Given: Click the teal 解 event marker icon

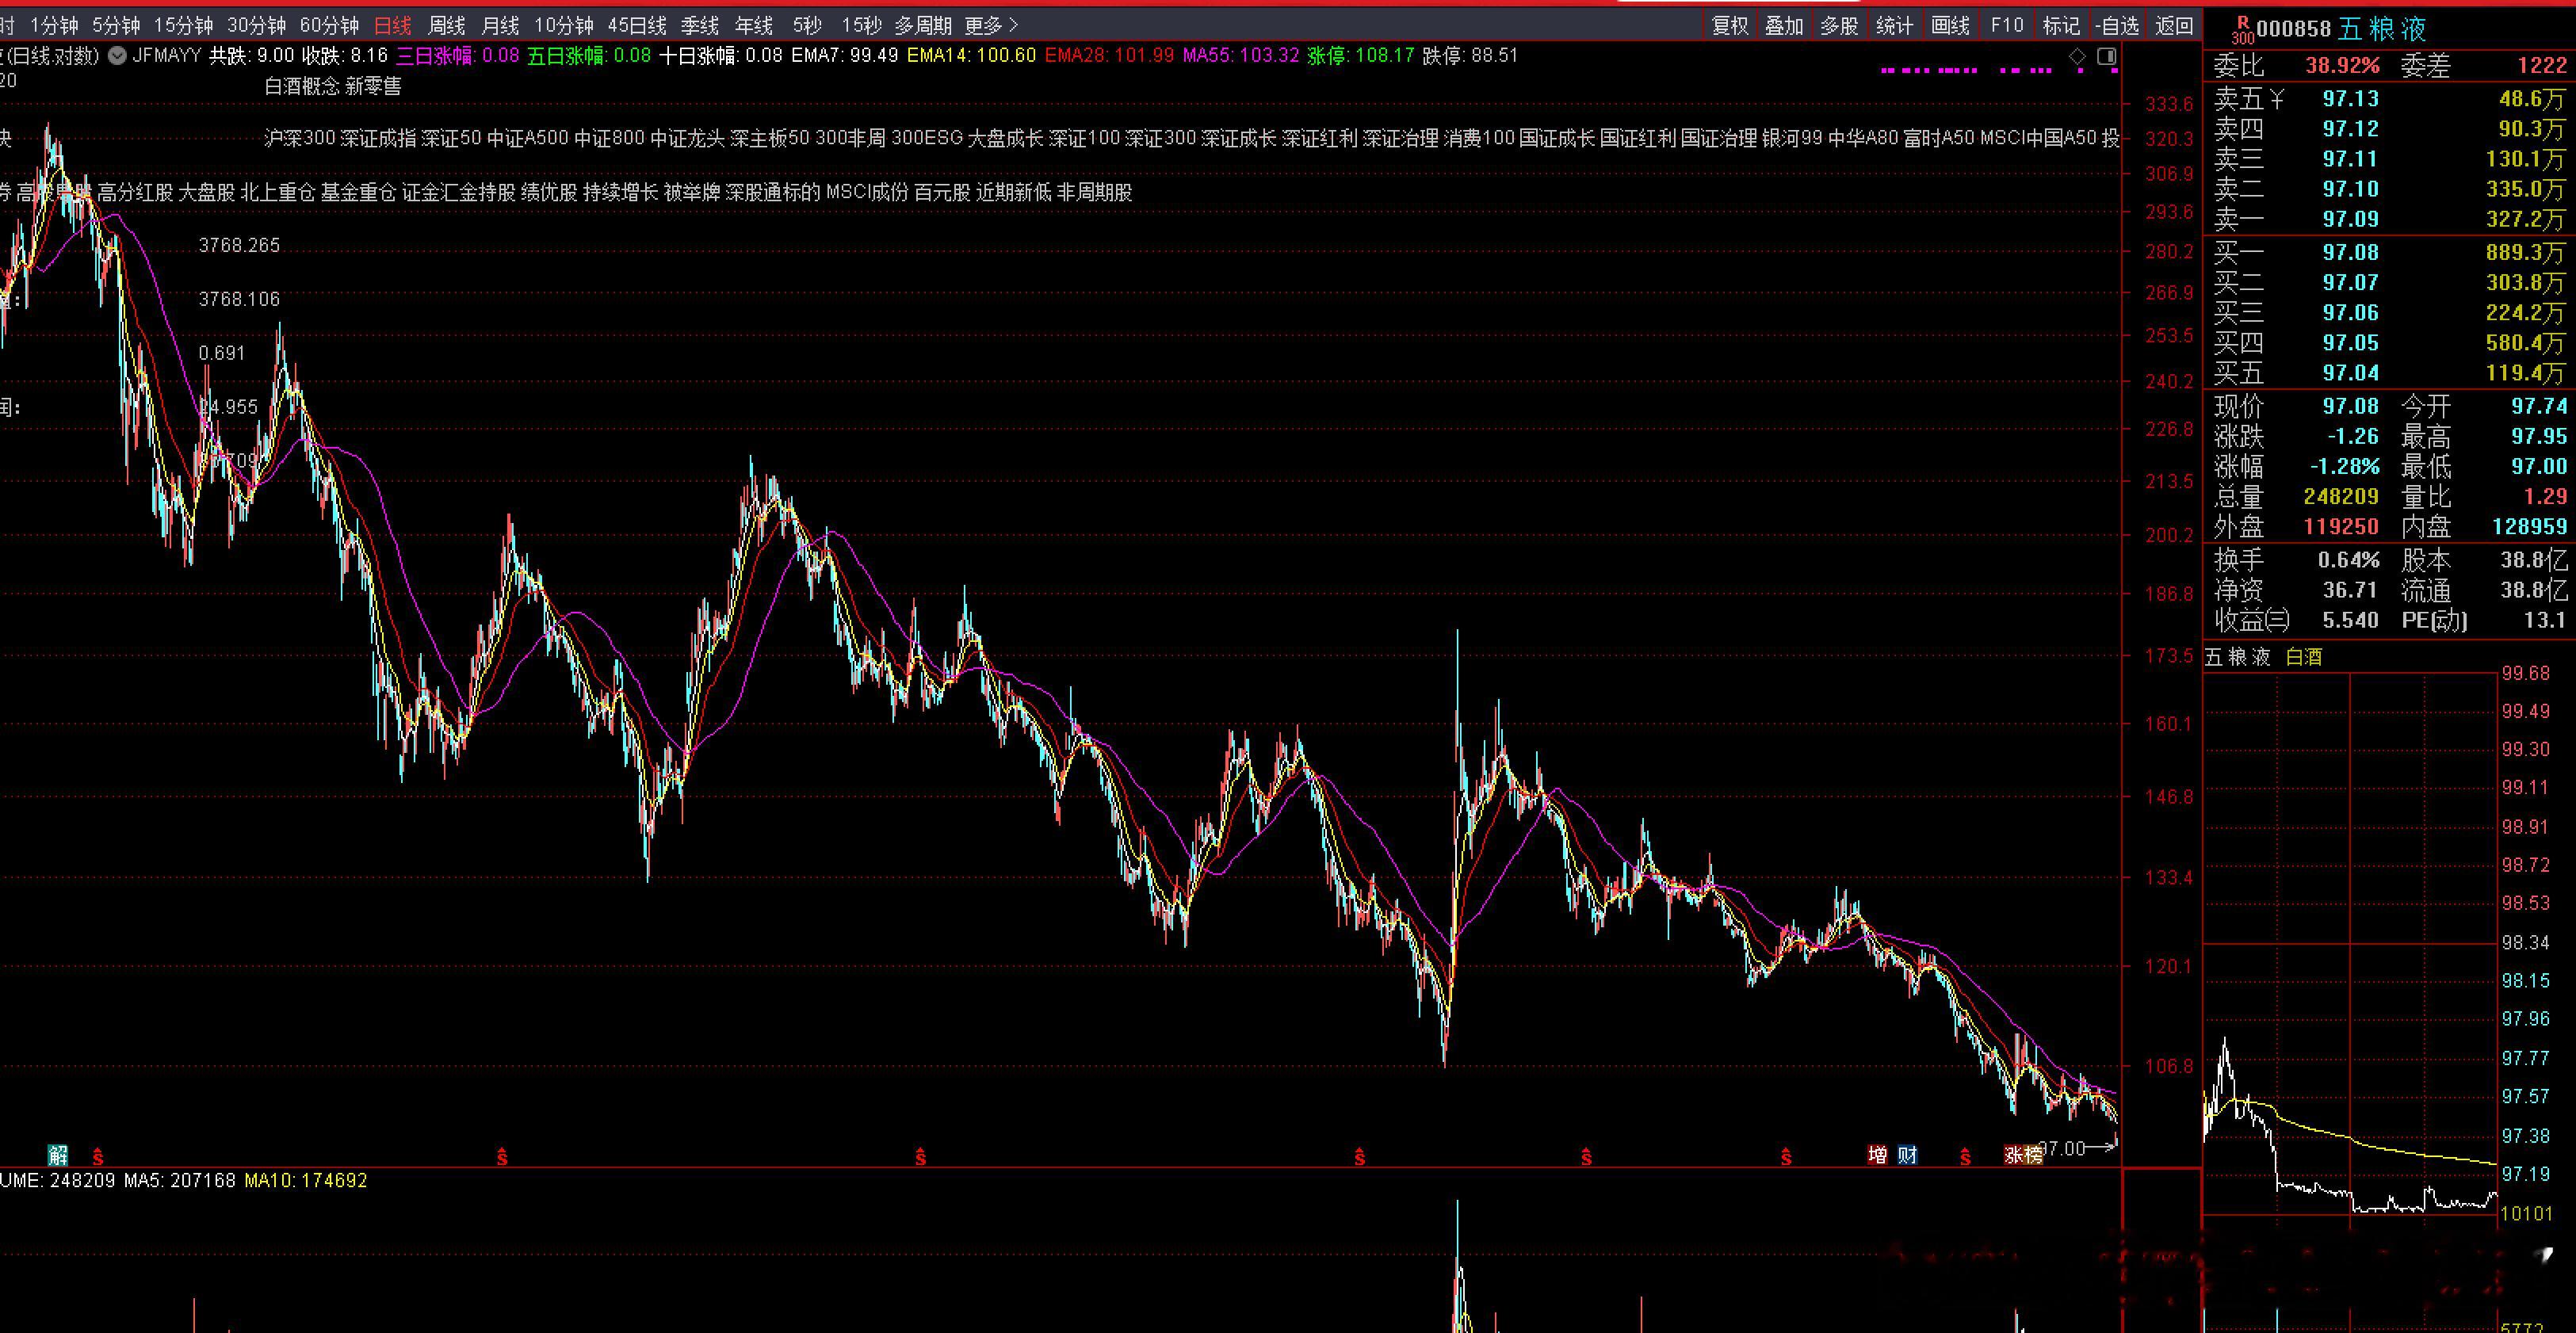Looking at the screenshot, I should coord(58,1155).
